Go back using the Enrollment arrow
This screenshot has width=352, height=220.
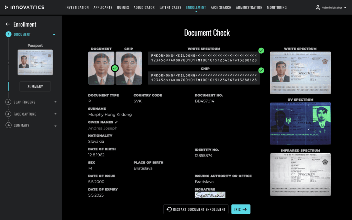(8, 24)
